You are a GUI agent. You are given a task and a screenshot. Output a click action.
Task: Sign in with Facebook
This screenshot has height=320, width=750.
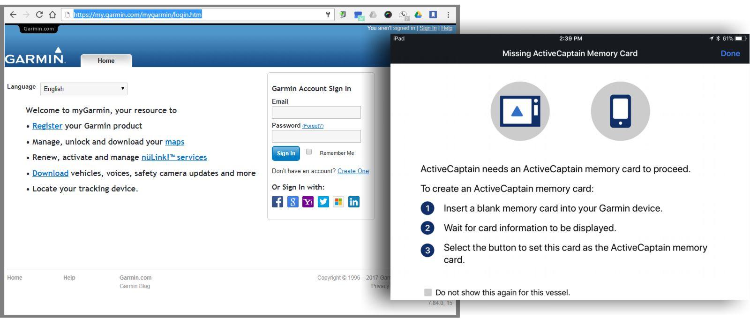coord(277,202)
